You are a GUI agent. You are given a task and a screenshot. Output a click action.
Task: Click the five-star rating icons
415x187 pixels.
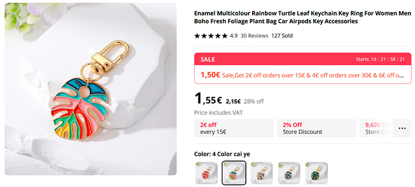coord(211,36)
